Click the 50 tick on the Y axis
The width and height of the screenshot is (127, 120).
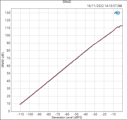pos(8,73)
